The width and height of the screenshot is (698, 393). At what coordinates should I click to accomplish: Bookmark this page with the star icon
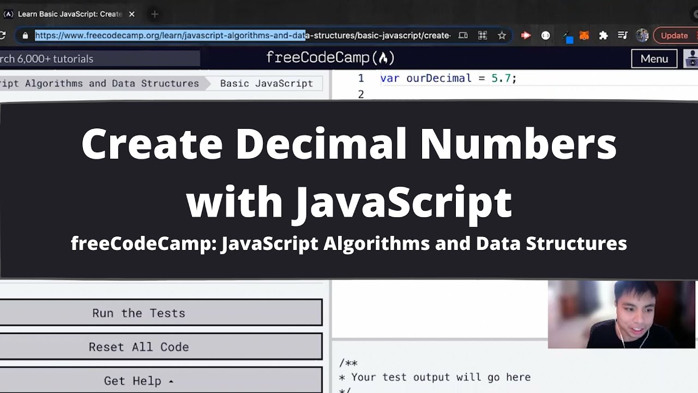coord(502,35)
